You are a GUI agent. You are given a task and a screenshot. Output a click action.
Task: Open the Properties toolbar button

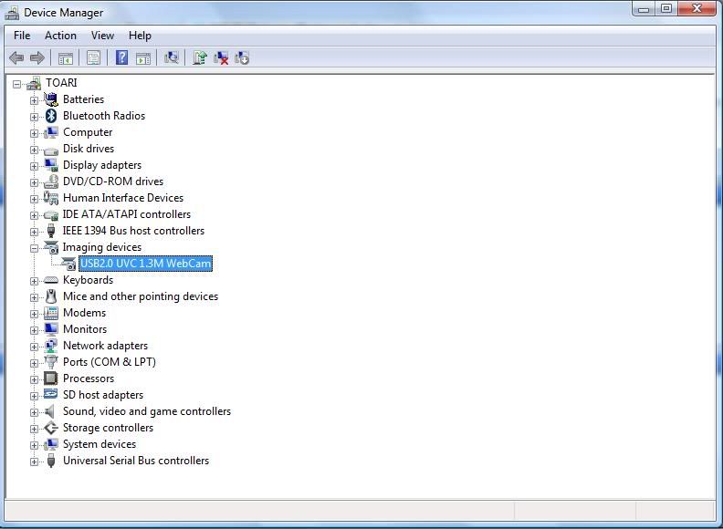coord(94,58)
